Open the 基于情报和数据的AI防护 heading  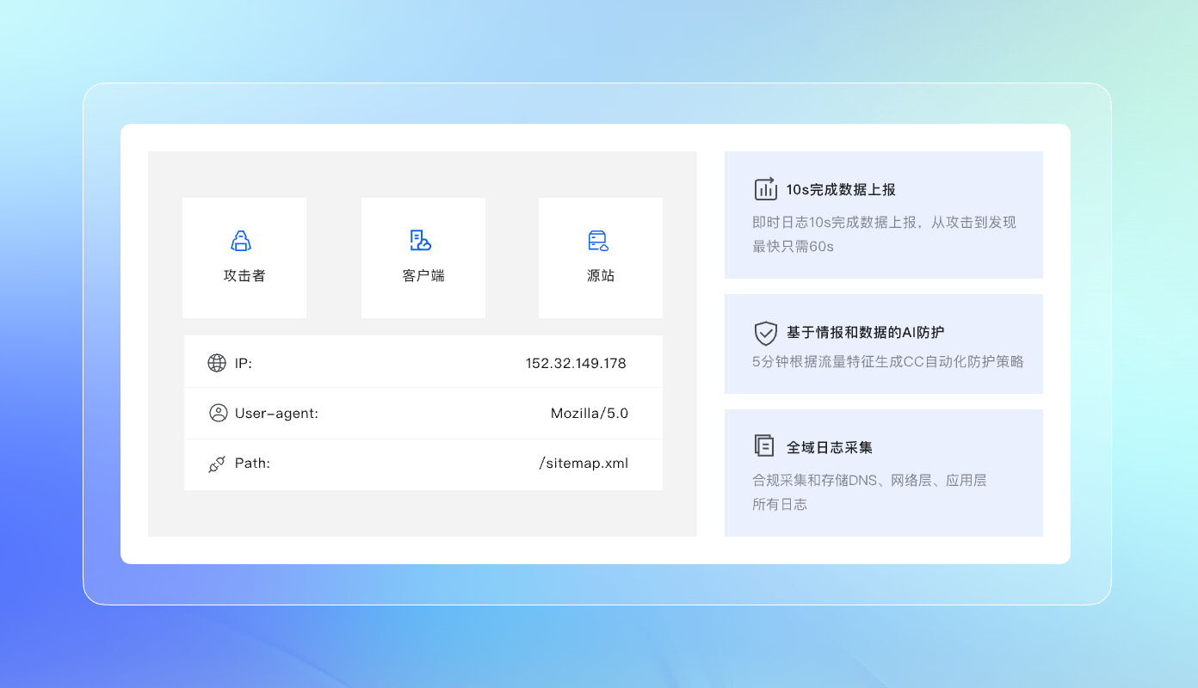pos(866,333)
